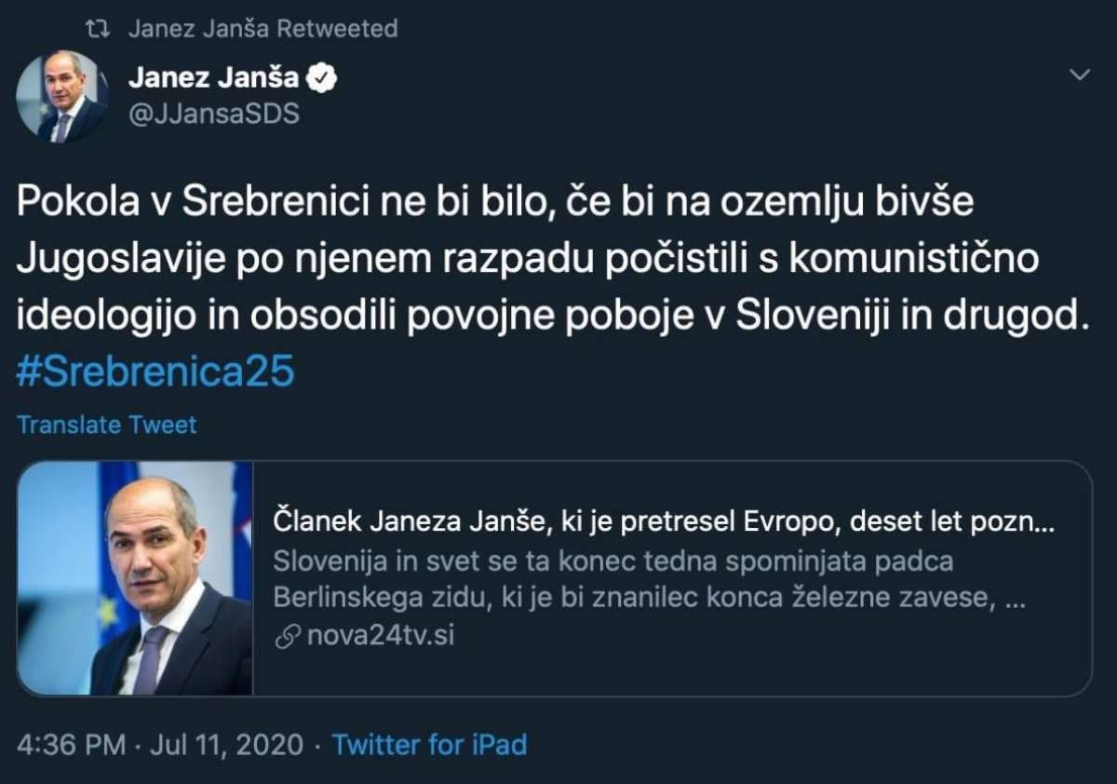Click Translate Tweet
Image resolution: width=1117 pixels, height=784 pixels.
point(107,425)
